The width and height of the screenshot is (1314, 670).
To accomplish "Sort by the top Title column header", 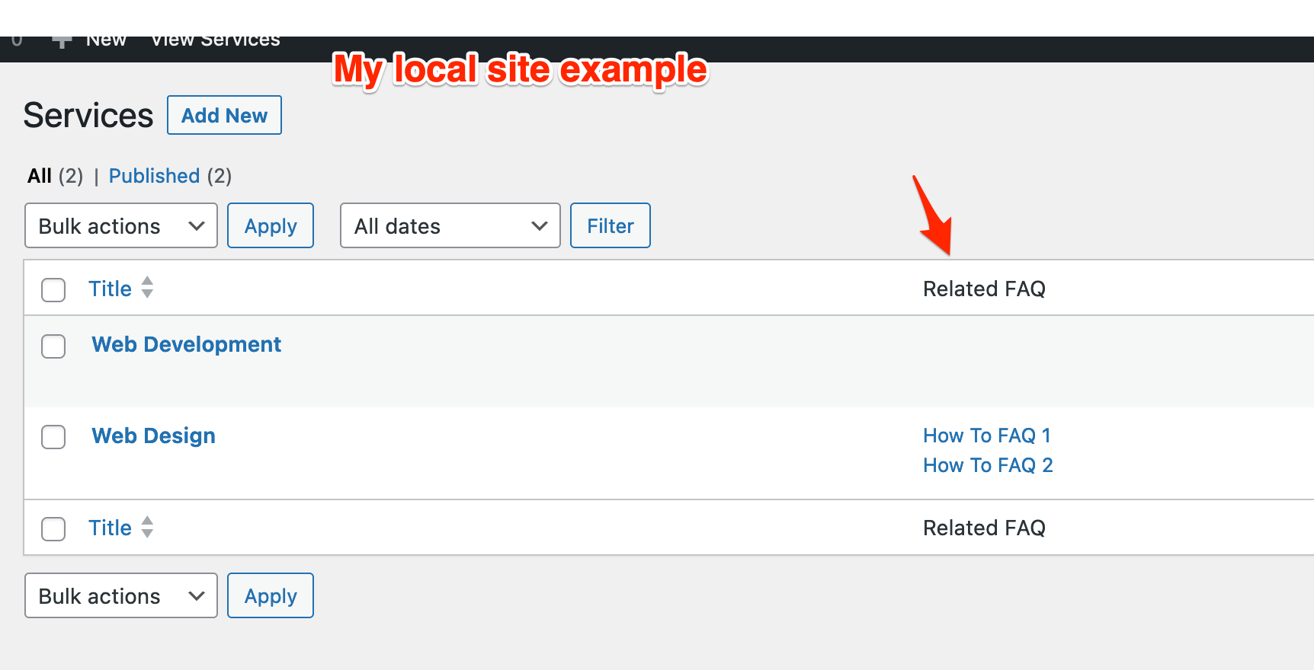I will [x=110, y=289].
